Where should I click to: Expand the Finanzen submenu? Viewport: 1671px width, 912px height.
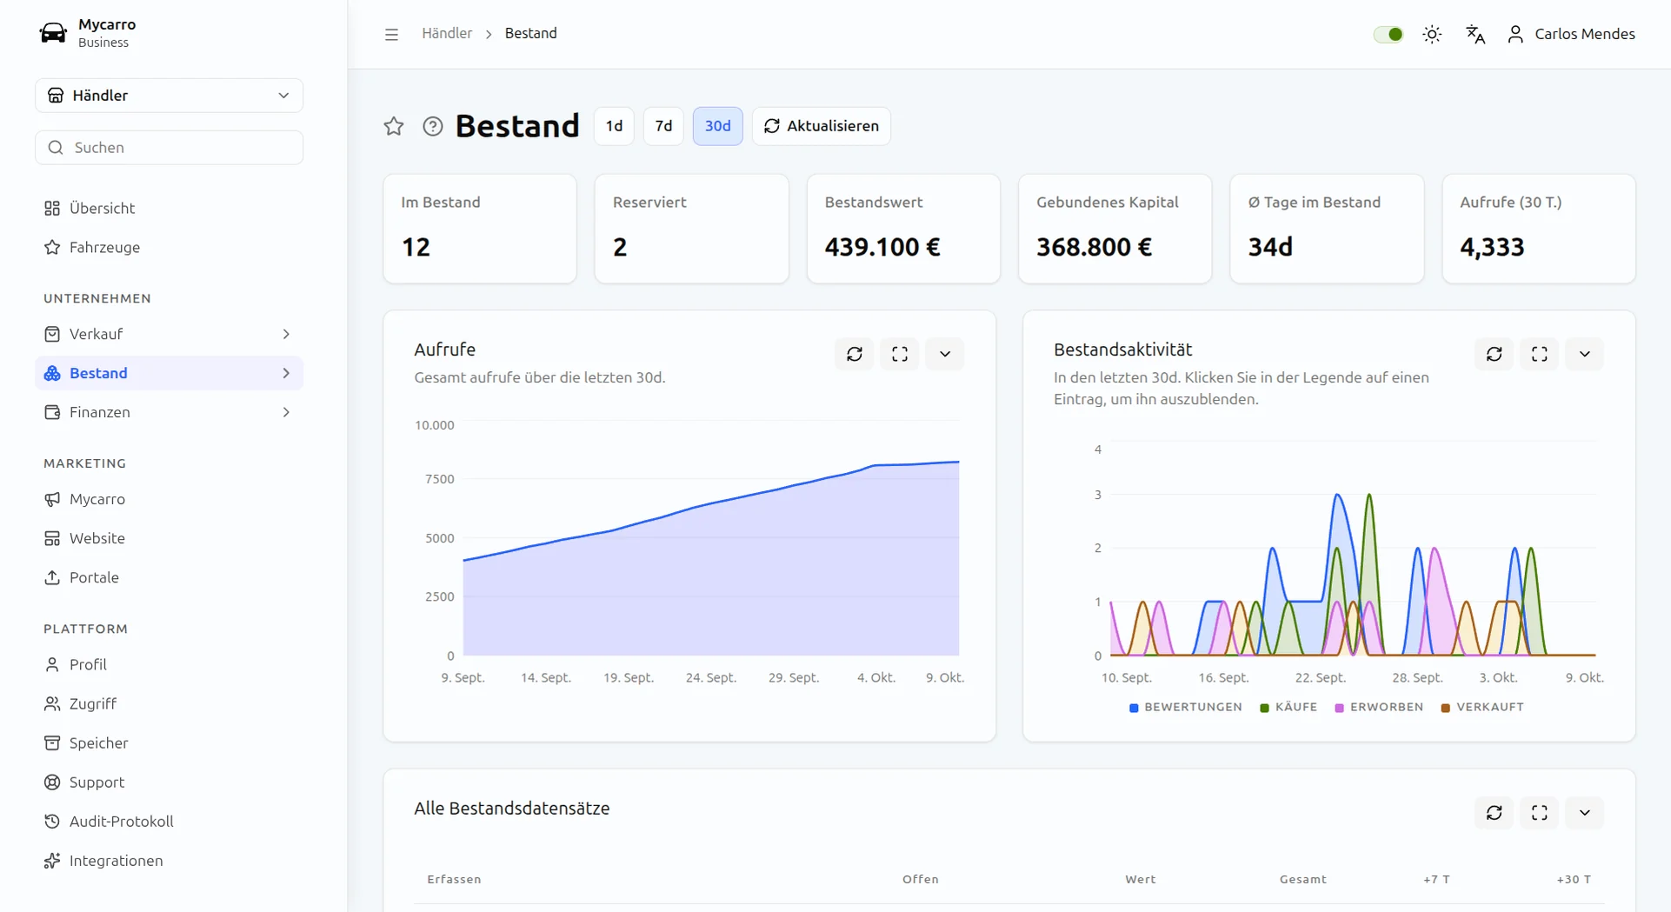click(170, 412)
